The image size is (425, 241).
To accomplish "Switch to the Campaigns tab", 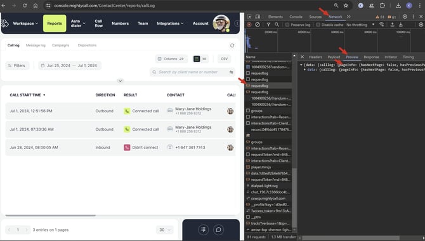I will tap(60, 45).
